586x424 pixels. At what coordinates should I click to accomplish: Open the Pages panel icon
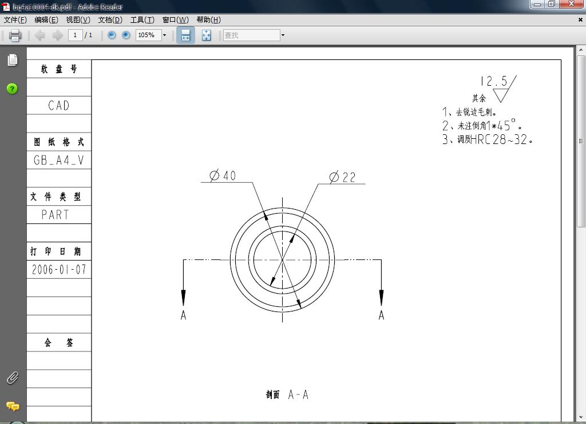coord(13,60)
